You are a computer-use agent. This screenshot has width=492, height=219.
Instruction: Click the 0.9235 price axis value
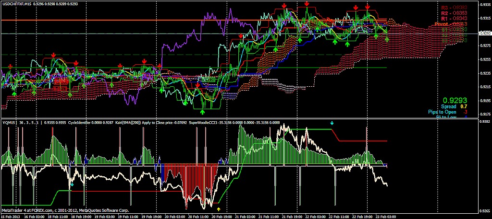485,73
